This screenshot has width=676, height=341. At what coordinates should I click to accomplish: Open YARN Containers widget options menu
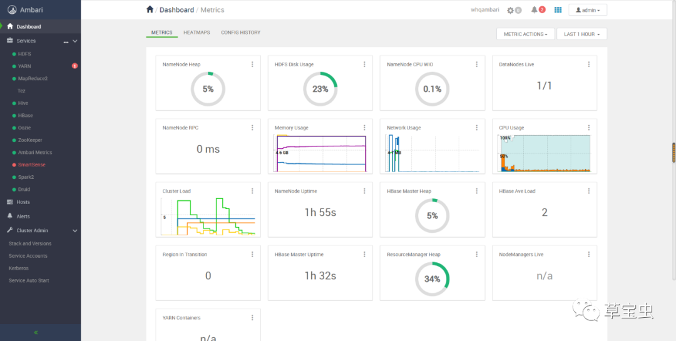coord(252,318)
